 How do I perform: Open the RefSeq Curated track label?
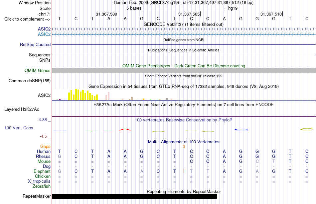coord(35,45)
